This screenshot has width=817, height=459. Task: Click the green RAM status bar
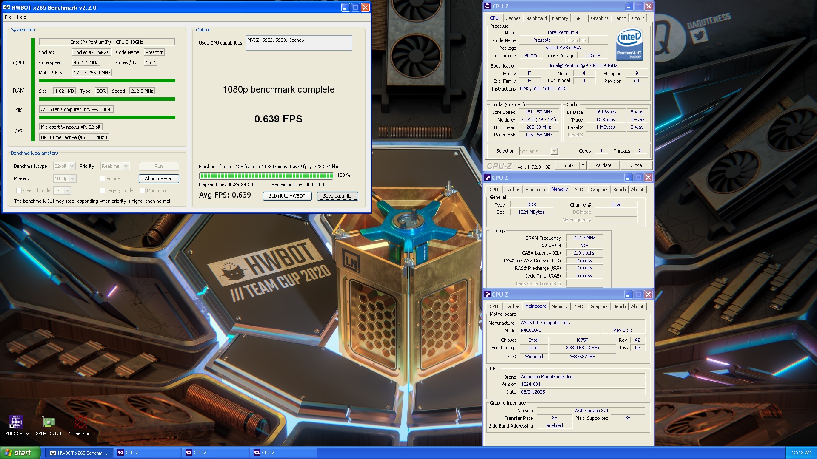107,99
